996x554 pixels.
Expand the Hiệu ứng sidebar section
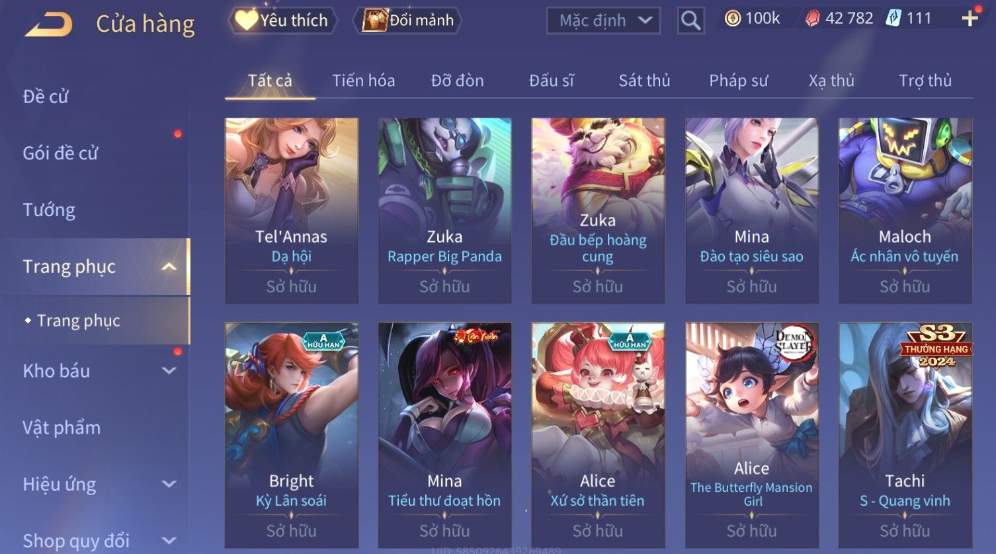[169, 484]
